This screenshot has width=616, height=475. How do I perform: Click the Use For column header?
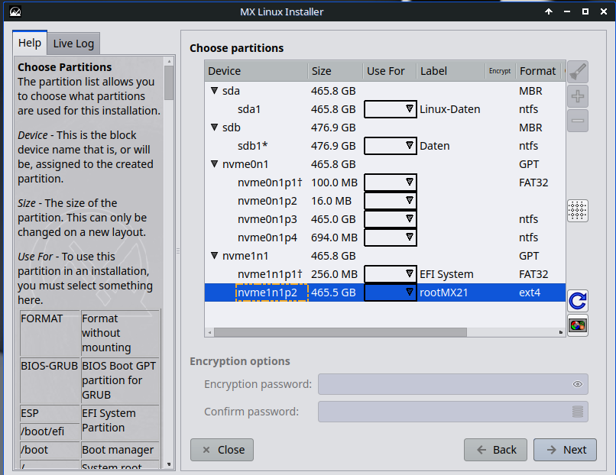pyautogui.click(x=390, y=71)
